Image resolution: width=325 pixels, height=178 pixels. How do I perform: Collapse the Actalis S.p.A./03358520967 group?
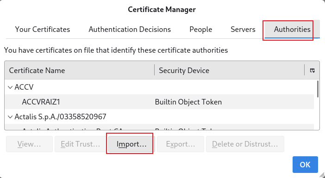[x=10, y=117]
